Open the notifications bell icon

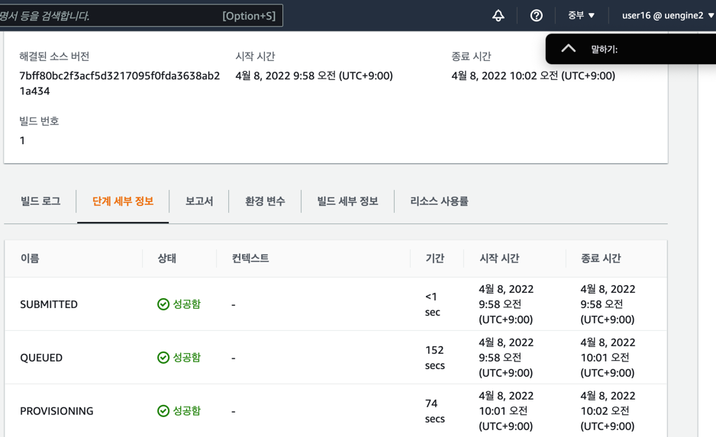498,15
